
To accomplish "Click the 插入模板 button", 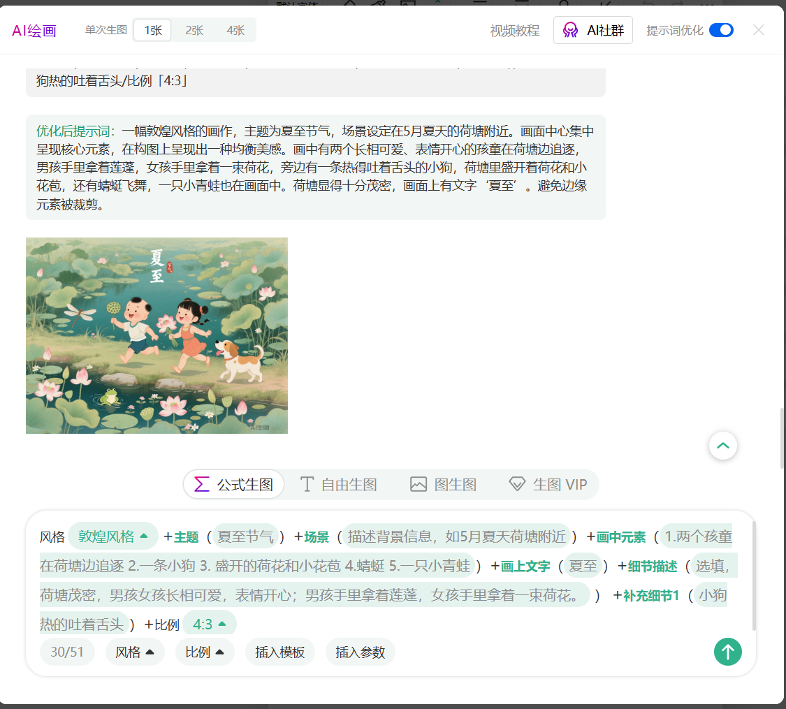I will (280, 652).
